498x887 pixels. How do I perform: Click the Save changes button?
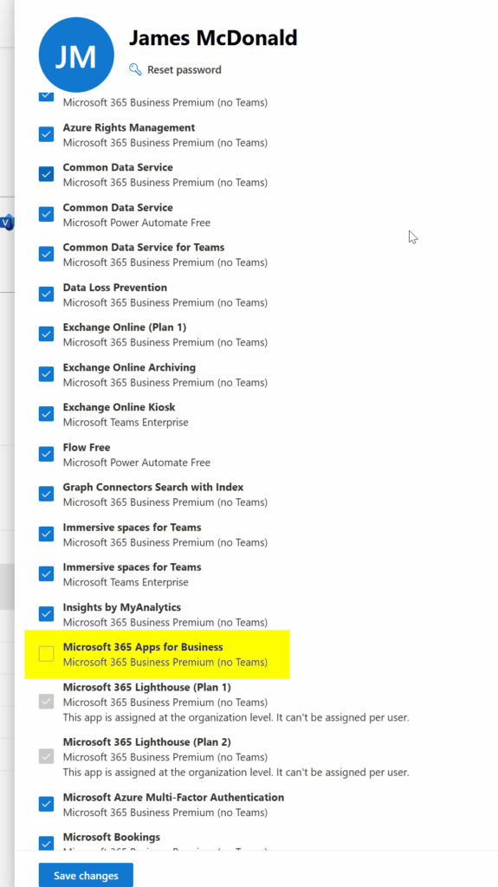coord(86,875)
